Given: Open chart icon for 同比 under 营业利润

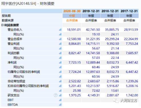Looking at the screenshot, I should (x=60, y=49).
